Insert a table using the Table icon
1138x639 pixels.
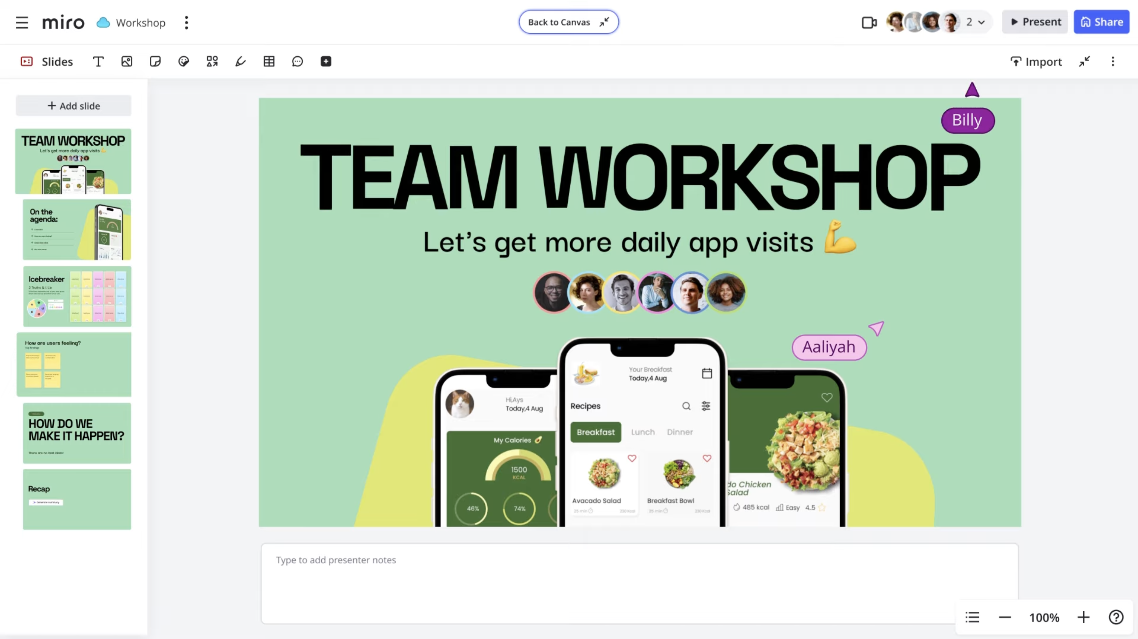click(x=269, y=61)
